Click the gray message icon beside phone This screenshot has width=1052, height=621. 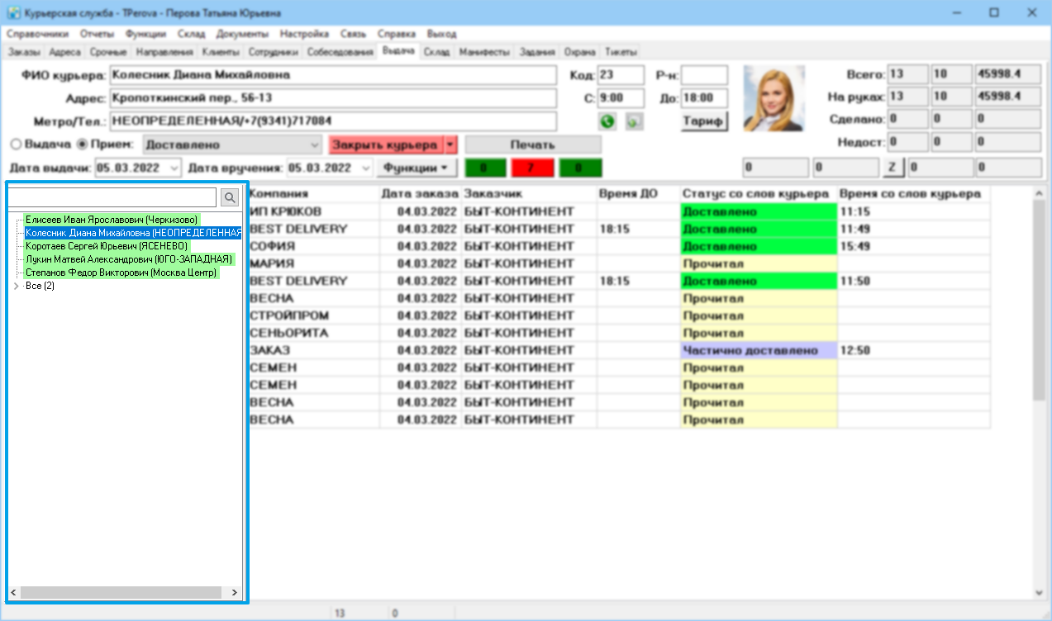(634, 121)
